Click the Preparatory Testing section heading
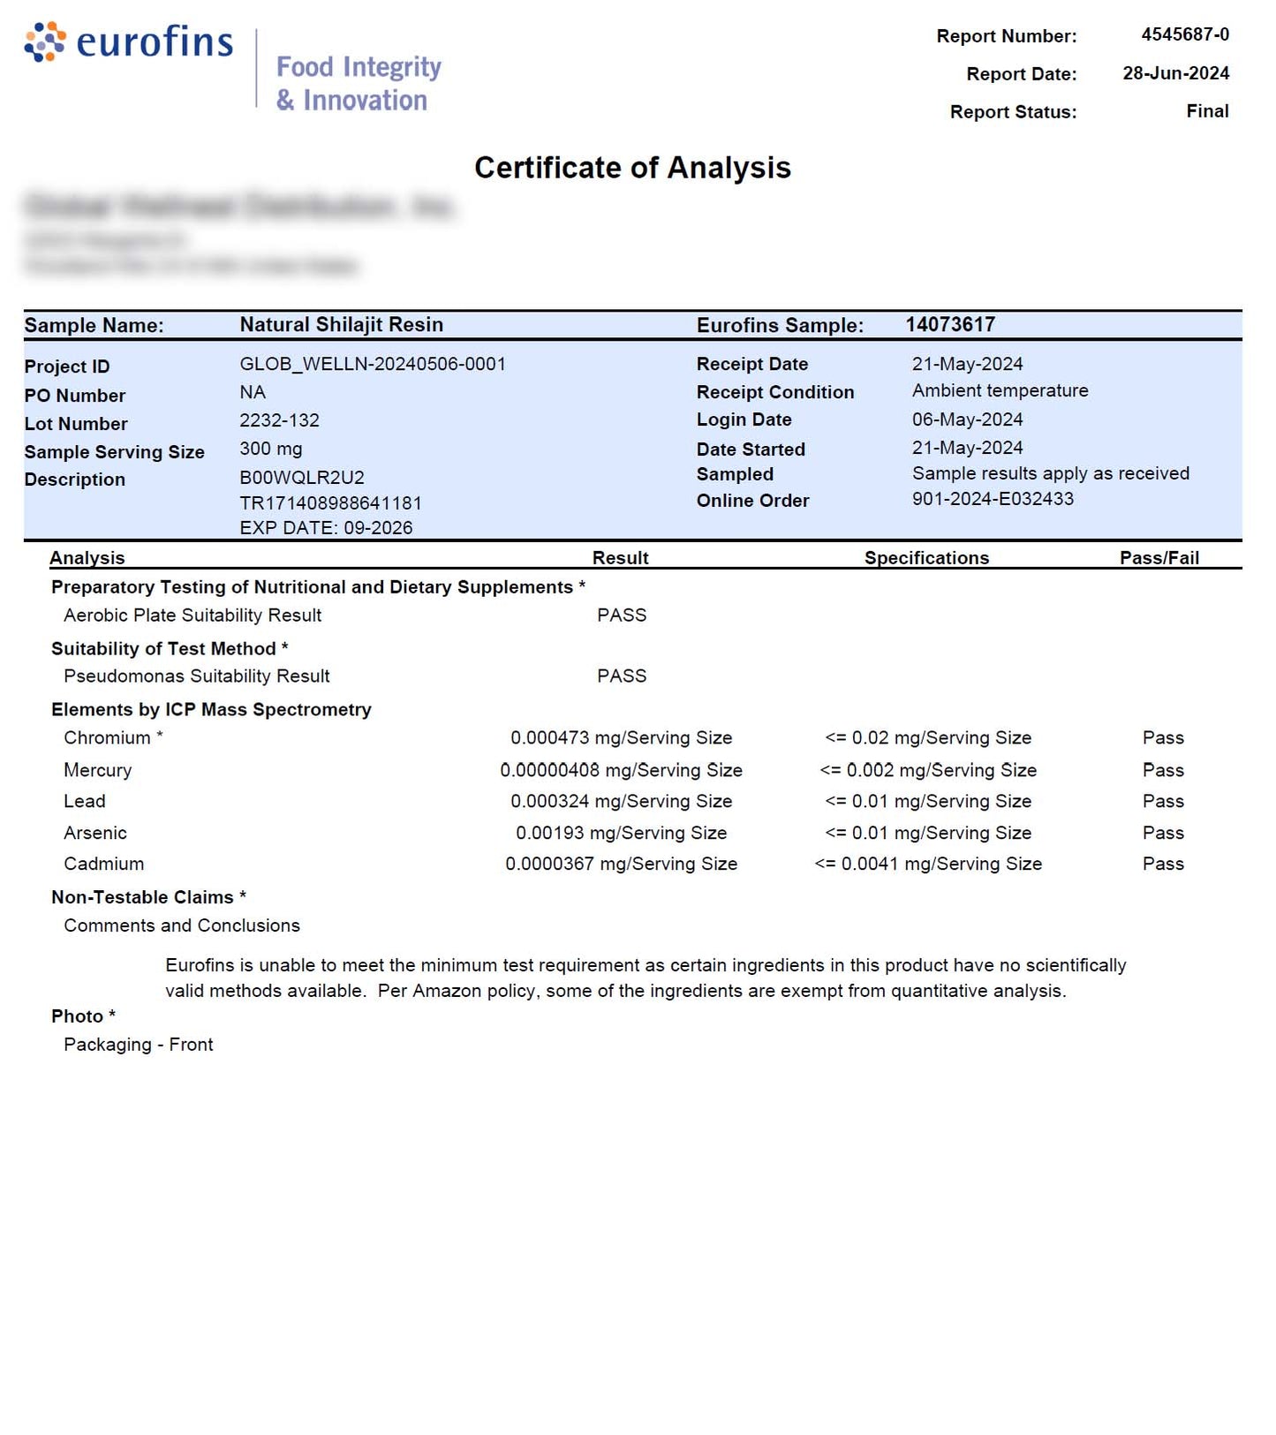This screenshot has width=1276, height=1435. (x=318, y=587)
